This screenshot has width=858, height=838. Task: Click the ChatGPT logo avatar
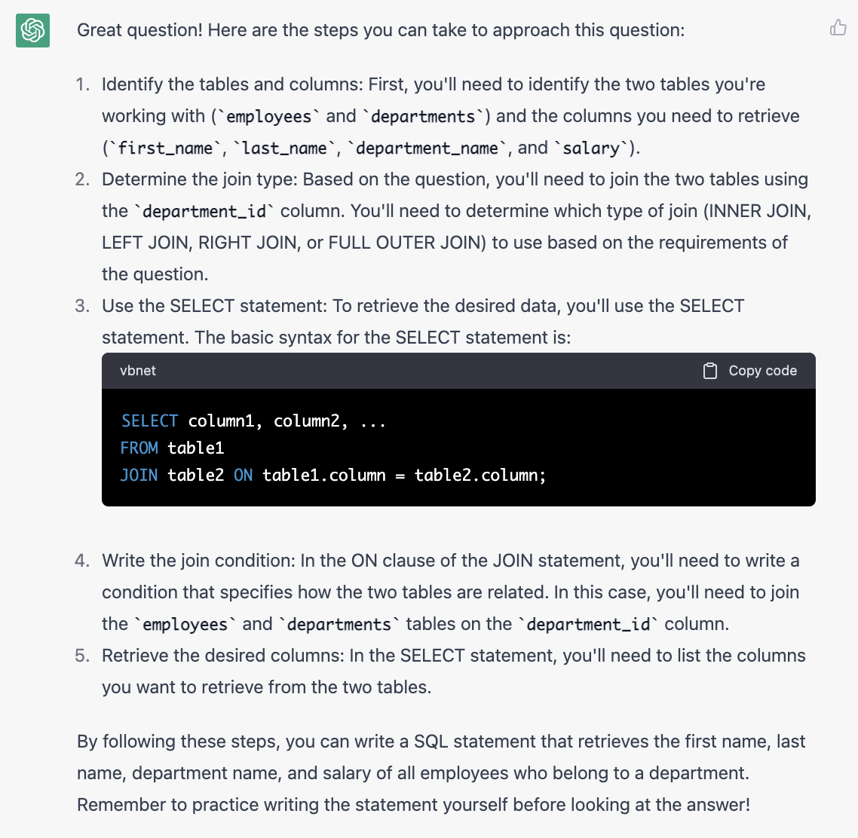32,30
